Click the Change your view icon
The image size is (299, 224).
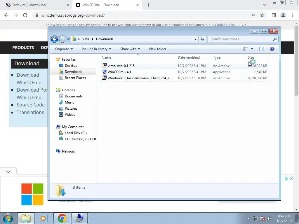(x=245, y=49)
